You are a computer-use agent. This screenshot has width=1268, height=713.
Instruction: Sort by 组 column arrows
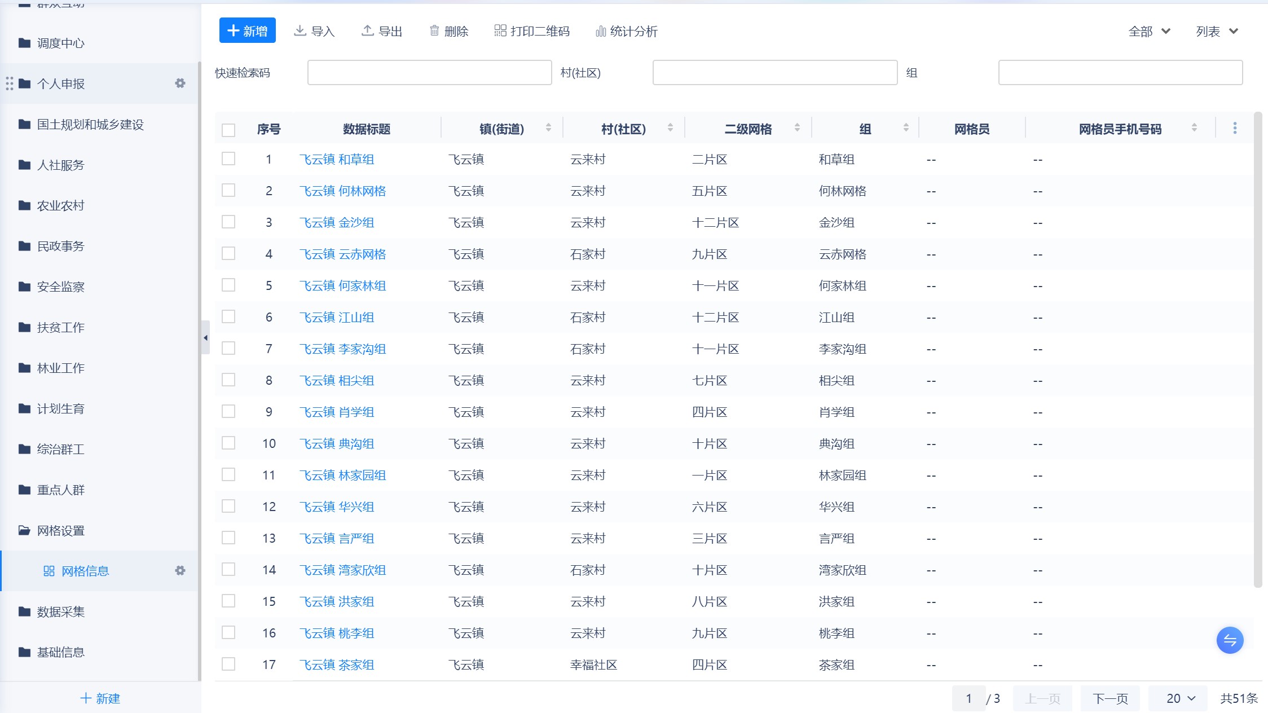click(x=906, y=128)
